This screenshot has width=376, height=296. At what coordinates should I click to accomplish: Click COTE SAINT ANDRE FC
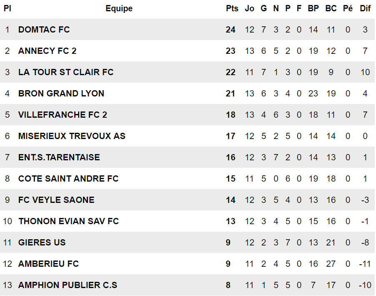(68, 179)
